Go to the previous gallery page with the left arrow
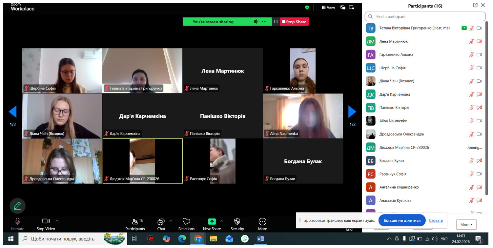 13,112
